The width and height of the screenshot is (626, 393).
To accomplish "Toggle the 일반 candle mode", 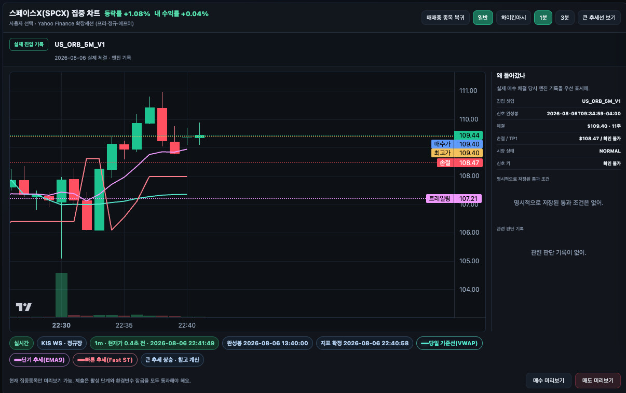I will click(483, 18).
